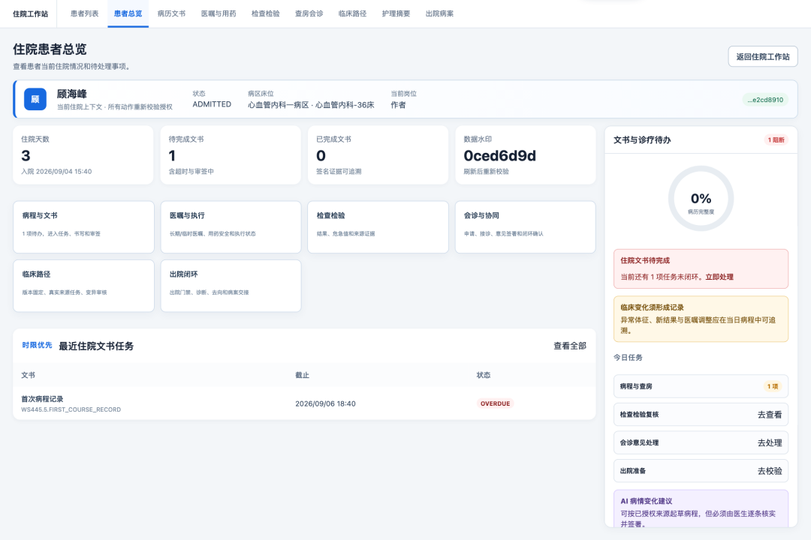The width and height of the screenshot is (811, 540).
Task: Open the 患者列表 tab
Action: point(84,13)
